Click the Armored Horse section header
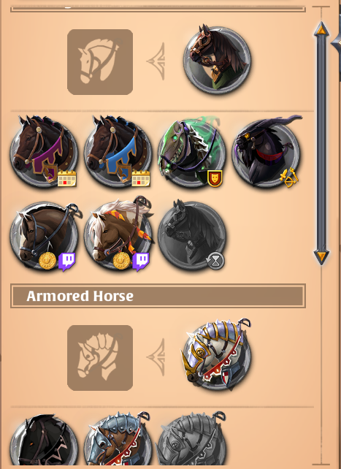 pyautogui.click(x=158, y=296)
